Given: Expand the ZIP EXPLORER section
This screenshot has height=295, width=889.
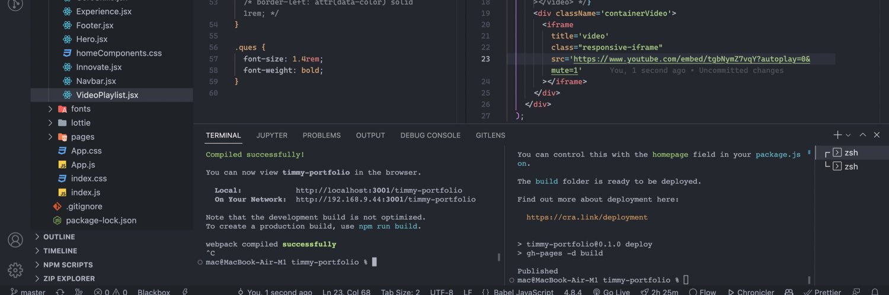Looking at the screenshot, I should (x=112, y=278).
